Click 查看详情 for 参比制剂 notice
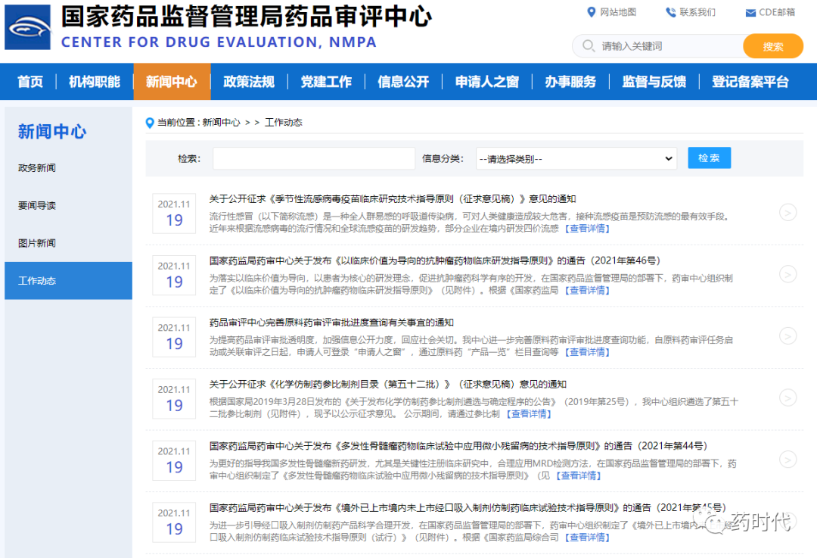Screen dimensions: 817x558 [529, 414]
